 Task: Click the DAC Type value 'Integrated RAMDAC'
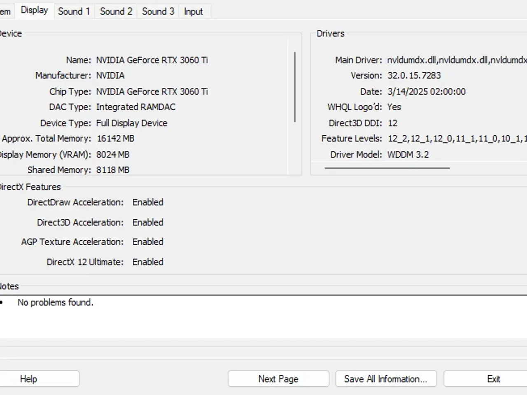(x=136, y=107)
